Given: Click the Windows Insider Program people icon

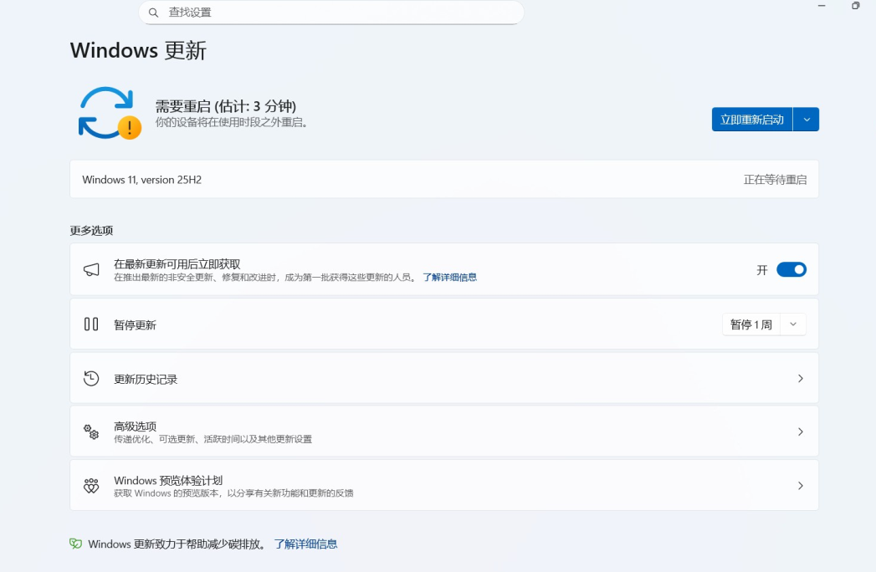Looking at the screenshot, I should pos(91,485).
